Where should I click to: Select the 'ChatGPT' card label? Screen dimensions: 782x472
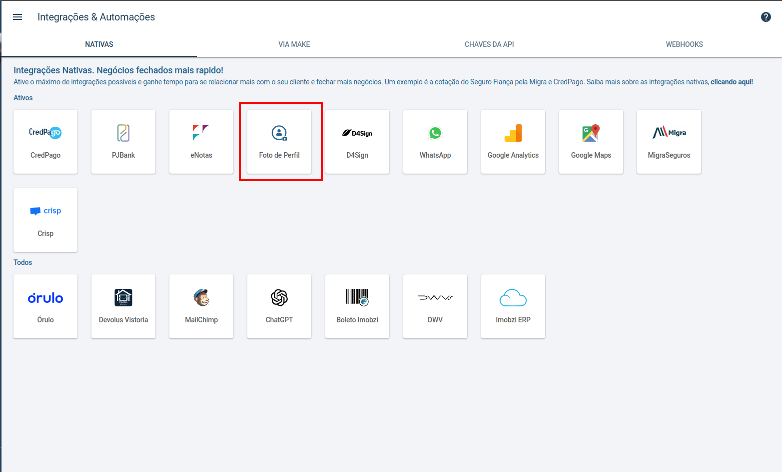pos(279,320)
